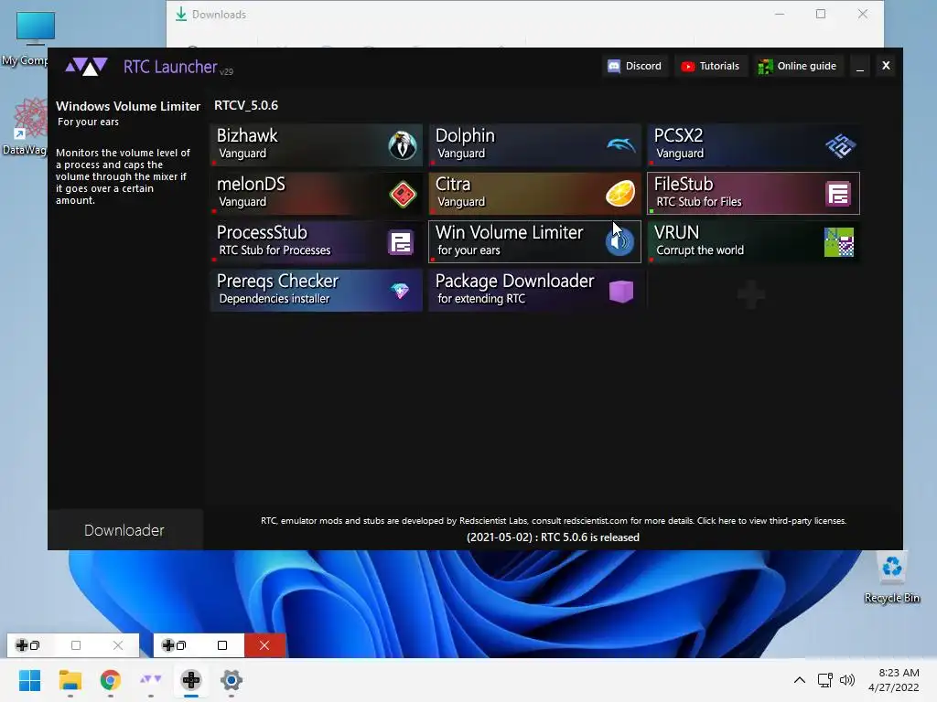Image resolution: width=937 pixels, height=702 pixels.
Task: Click the melonDS red melon icon
Action: 403,194
